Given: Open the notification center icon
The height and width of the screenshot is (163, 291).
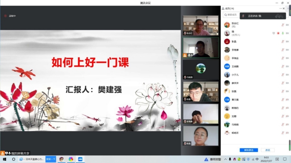Looking at the screenshot, I should click(285, 159).
